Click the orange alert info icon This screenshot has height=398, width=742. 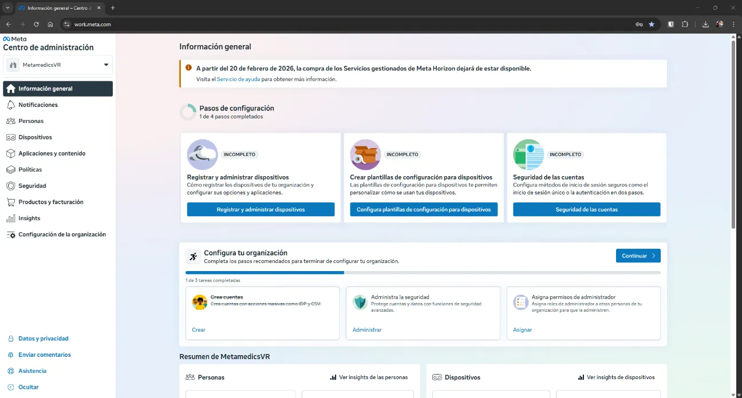click(188, 67)
